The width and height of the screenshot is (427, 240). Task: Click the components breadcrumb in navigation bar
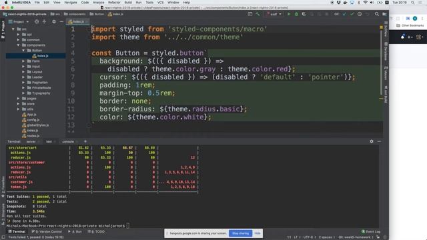point(75,14)
